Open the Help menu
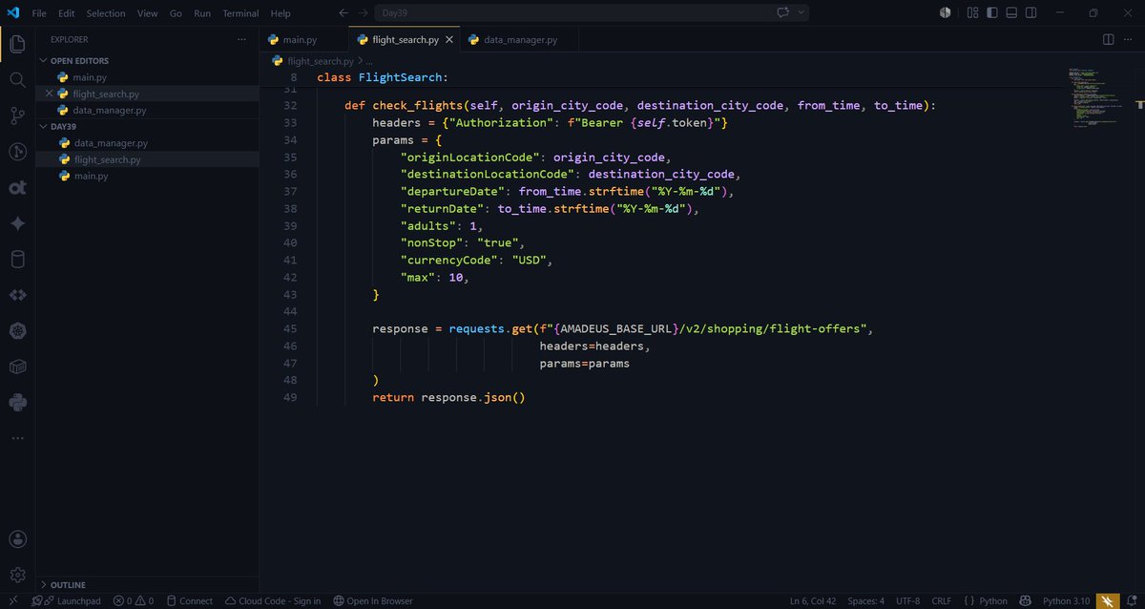1145x609 pixels. (280, 13)
